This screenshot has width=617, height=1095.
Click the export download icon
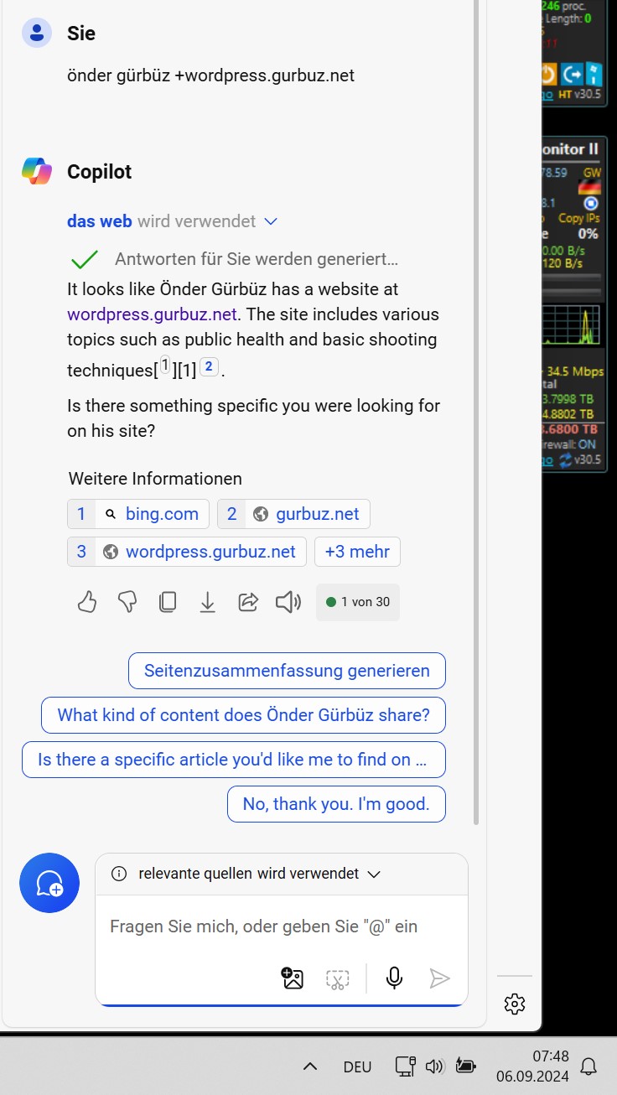click(x=208, y=602)
